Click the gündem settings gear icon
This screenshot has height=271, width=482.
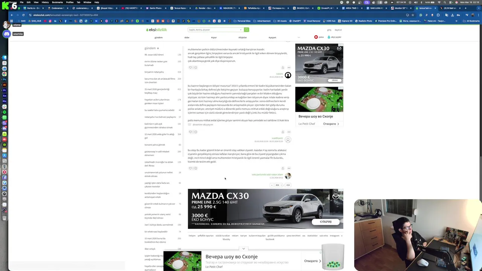pyautogui.click(x=158, y=48)
